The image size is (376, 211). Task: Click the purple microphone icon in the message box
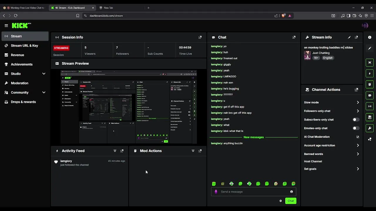(216, 192)
